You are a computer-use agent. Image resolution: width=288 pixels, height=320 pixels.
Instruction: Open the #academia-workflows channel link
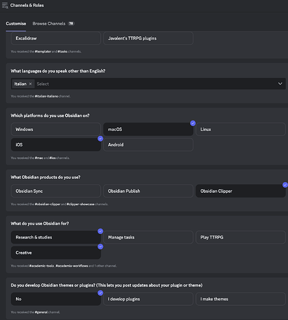72,266
